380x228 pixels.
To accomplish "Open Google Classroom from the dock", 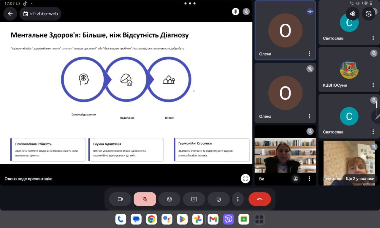I will [x=244, y=219].
